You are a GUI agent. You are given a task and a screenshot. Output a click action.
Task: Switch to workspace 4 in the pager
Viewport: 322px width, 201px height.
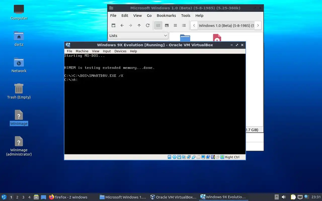tap(29, 197)
